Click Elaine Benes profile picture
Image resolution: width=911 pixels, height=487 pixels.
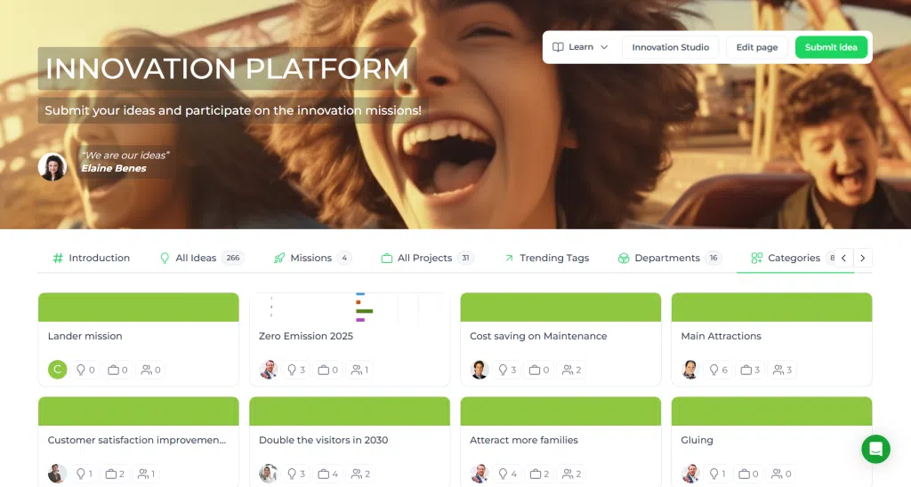52,166
